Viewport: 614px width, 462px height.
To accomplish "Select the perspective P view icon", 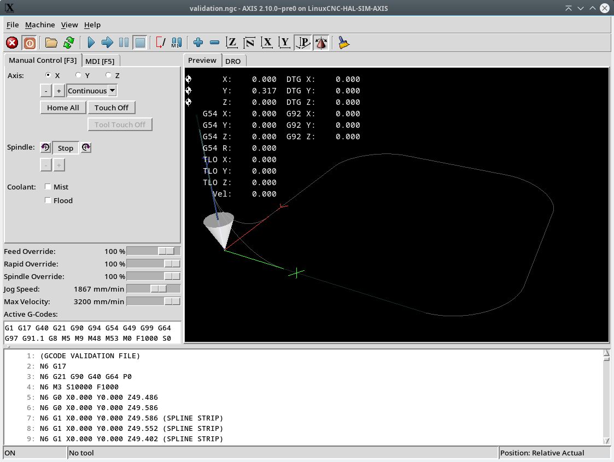I will [x=303, y=43].
